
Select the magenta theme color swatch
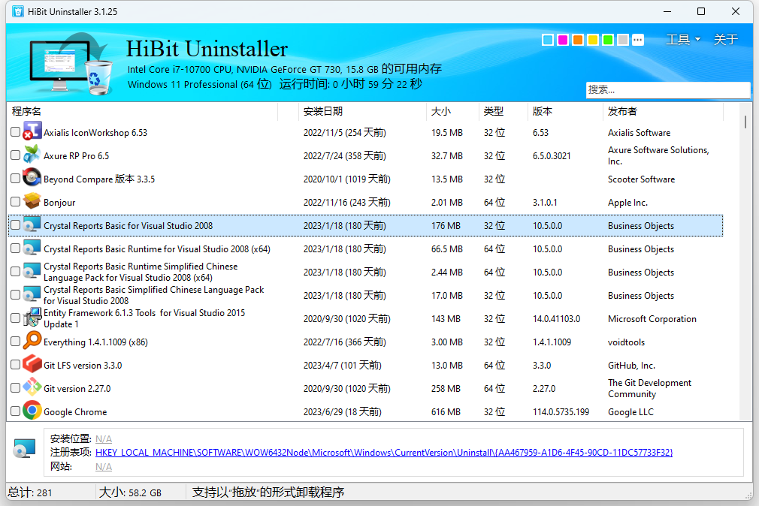point(563,40)
